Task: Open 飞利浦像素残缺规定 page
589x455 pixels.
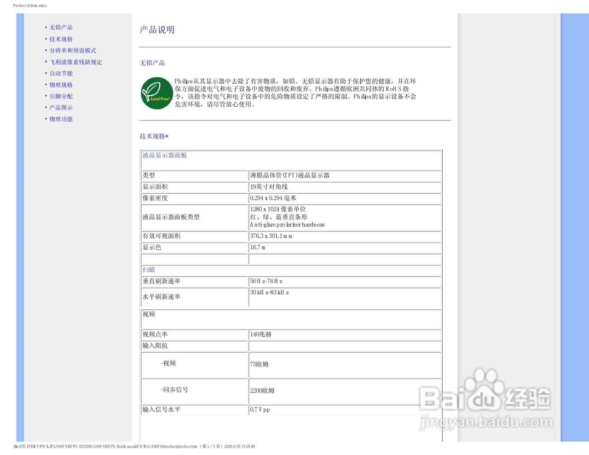Action: coord(75,62)
